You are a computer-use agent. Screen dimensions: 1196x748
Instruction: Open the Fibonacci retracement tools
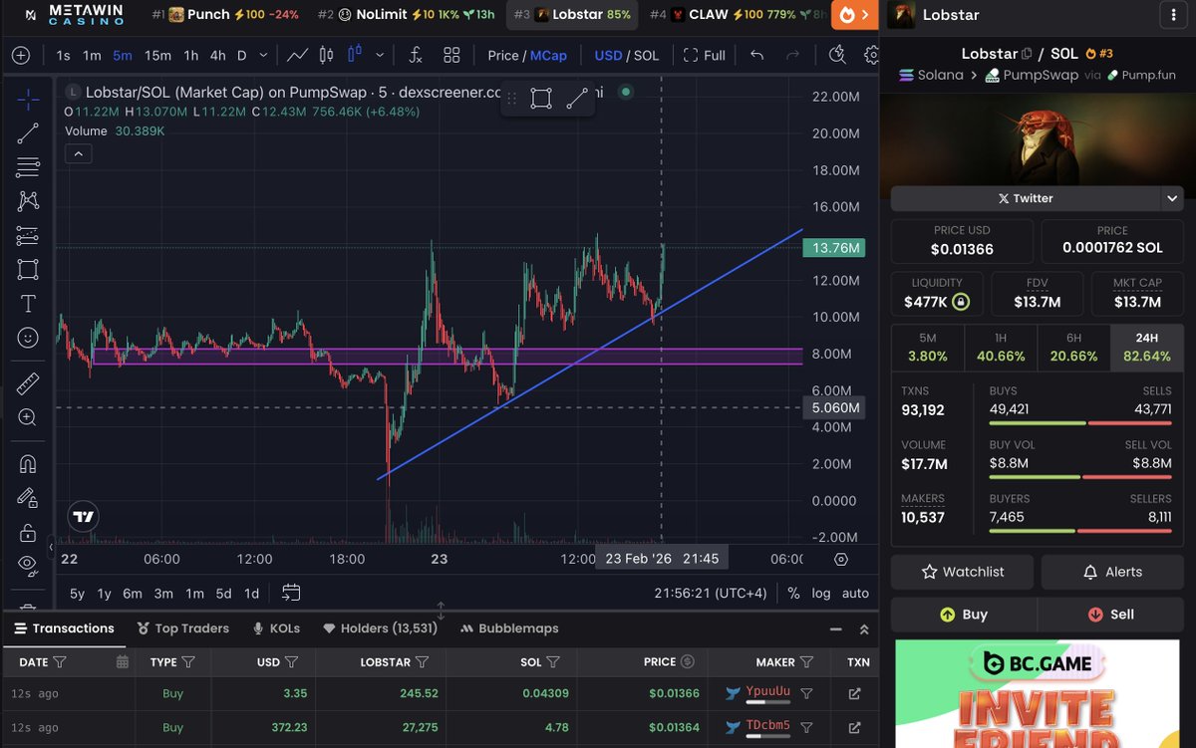click(x=28, y=166)
